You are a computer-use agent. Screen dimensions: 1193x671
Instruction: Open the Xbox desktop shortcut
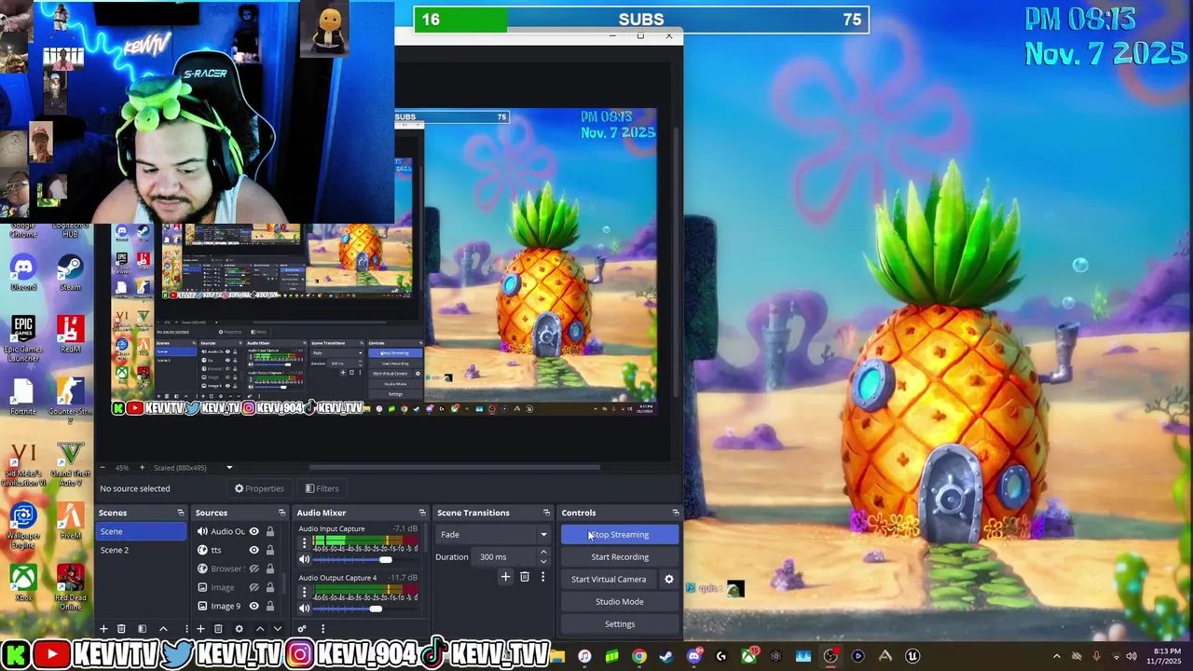(23, 584)
